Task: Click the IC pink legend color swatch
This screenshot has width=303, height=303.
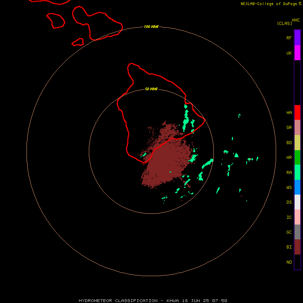Action: [297, 217]
